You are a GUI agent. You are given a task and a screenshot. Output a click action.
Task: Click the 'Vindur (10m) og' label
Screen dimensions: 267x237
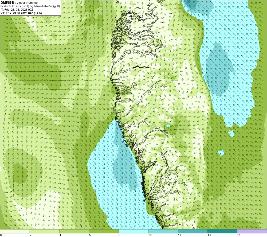27,3
